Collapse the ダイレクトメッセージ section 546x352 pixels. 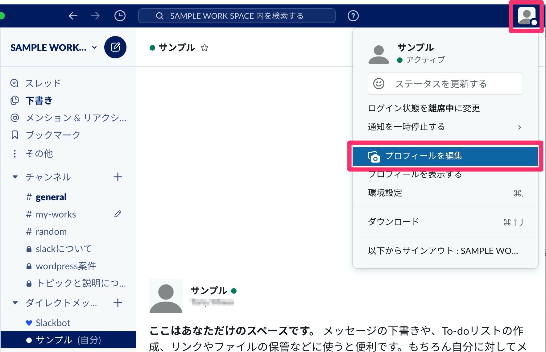[x=15, y=303]
